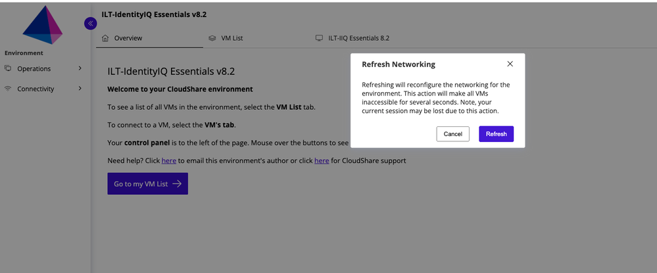The width and height of the screenshot is (657, 273).
Task: Click the Go to my VM List button
Action: click(x=147, y=184)
